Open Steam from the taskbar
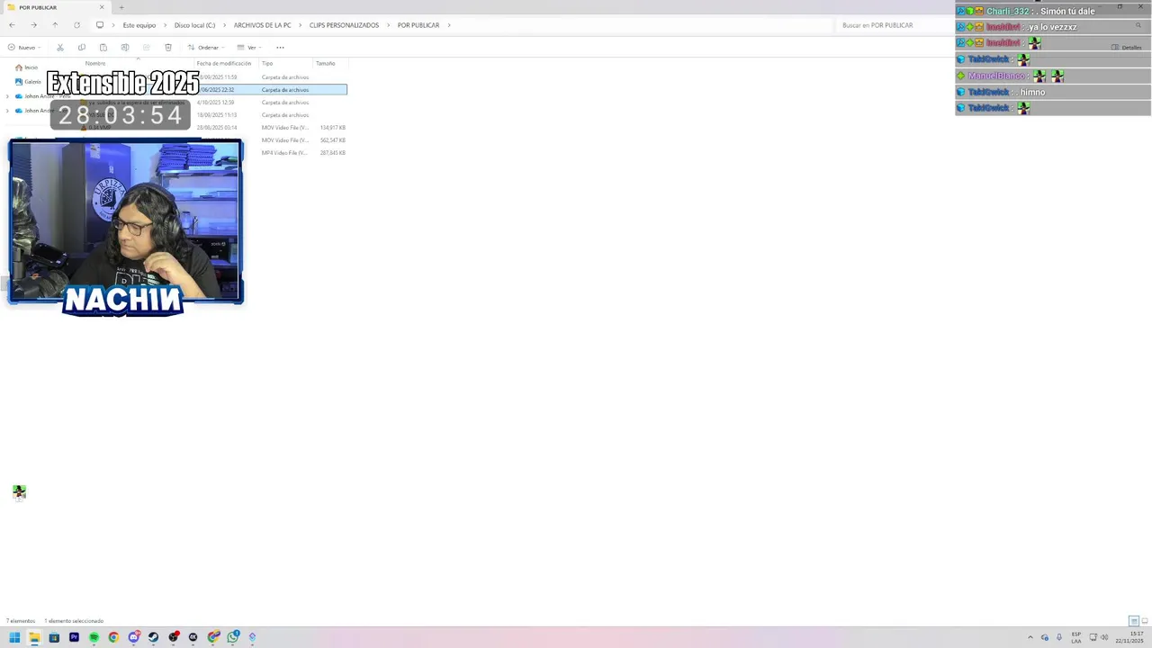The width and height of the screenshot is (1152, 648). (153, 637)
